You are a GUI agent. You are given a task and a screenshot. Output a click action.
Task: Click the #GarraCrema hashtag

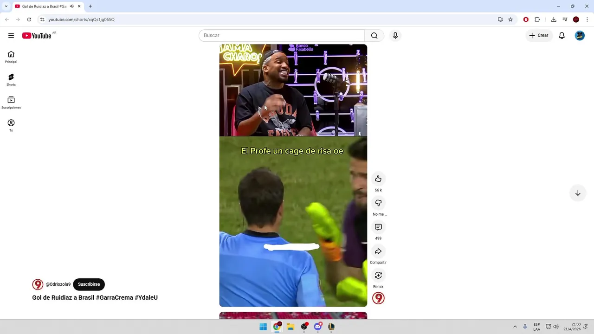pos(115,298)
